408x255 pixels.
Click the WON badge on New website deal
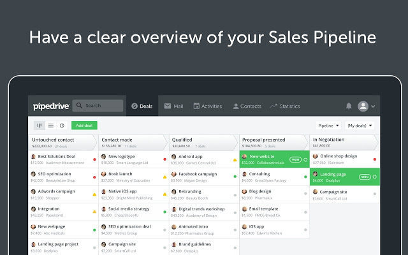click(296, 159)
